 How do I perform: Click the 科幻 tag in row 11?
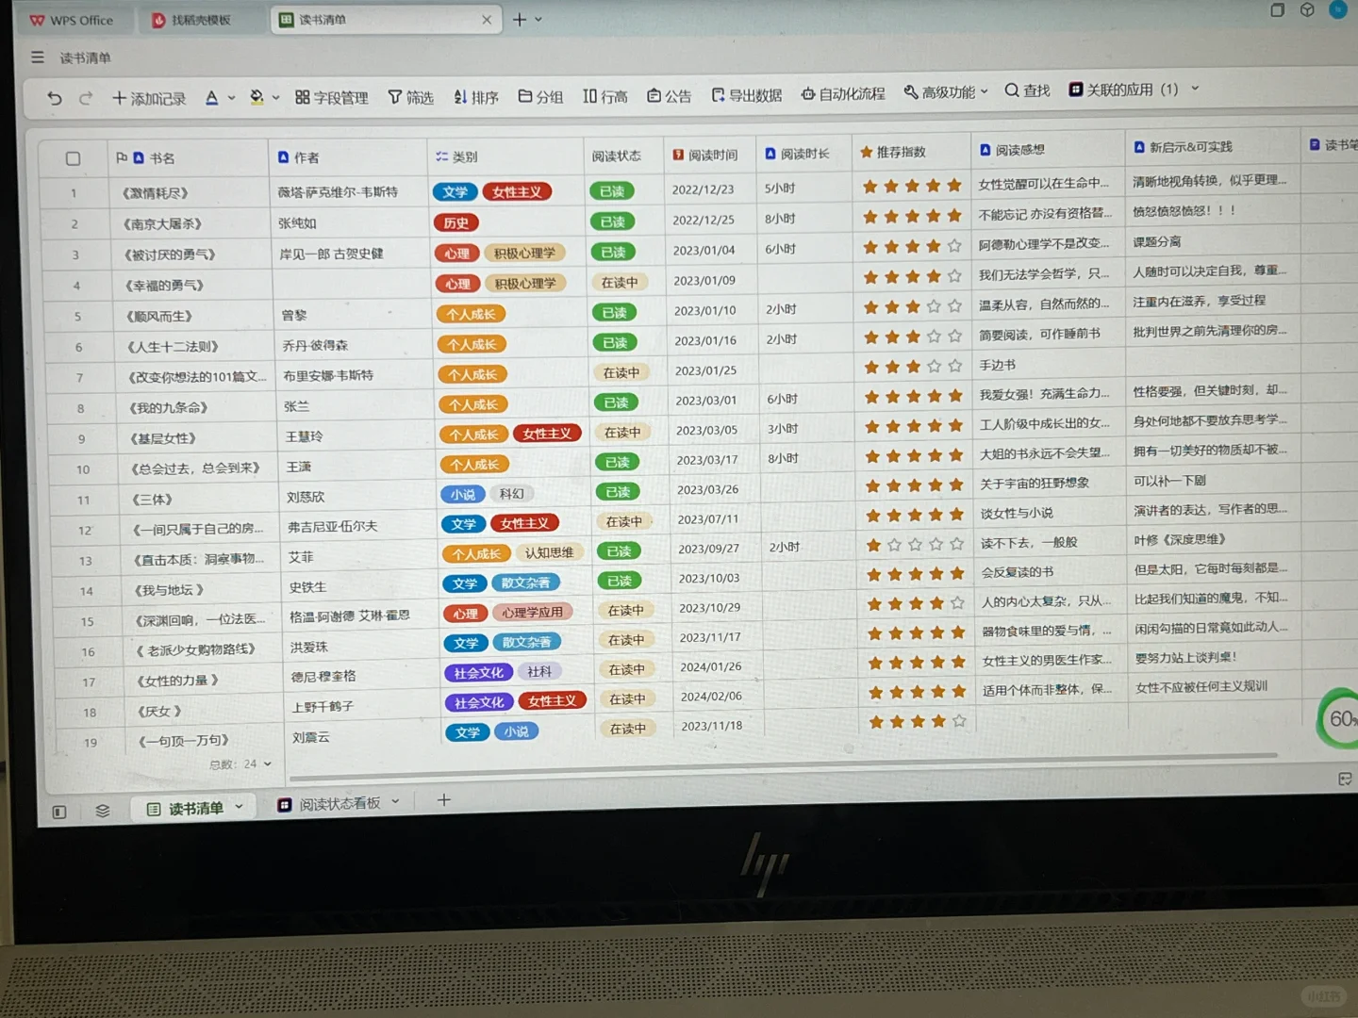512,493
